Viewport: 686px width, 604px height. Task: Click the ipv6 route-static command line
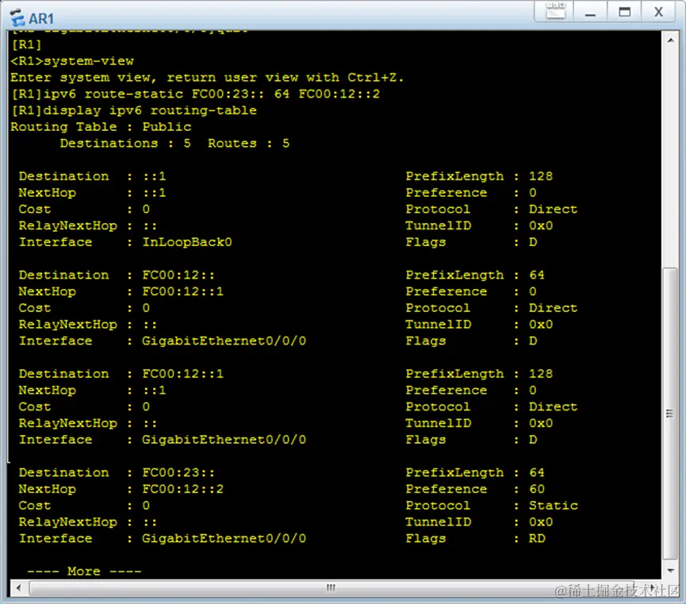coord(195,94)
